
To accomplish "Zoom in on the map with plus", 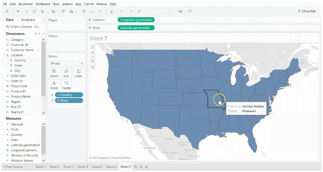I will 92,53.
